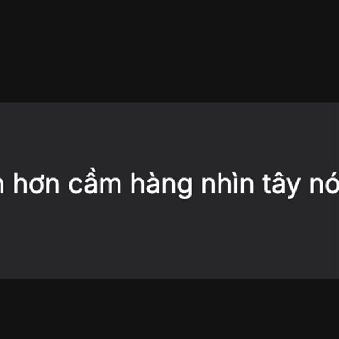Click the word "cầm" in the text
Screen dimensions: 339x339
(x=95, y=181)
